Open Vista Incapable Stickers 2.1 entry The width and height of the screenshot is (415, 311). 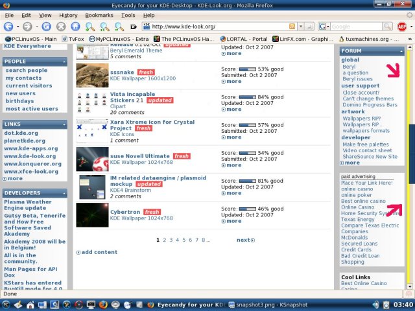132,97
